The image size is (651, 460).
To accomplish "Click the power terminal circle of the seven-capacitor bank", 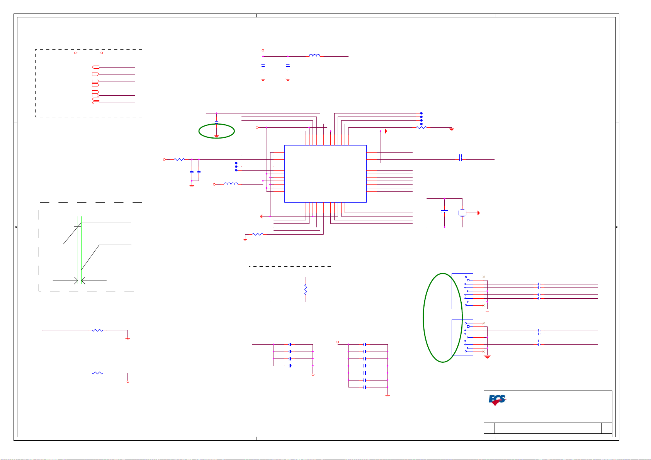I will point(338,342).
